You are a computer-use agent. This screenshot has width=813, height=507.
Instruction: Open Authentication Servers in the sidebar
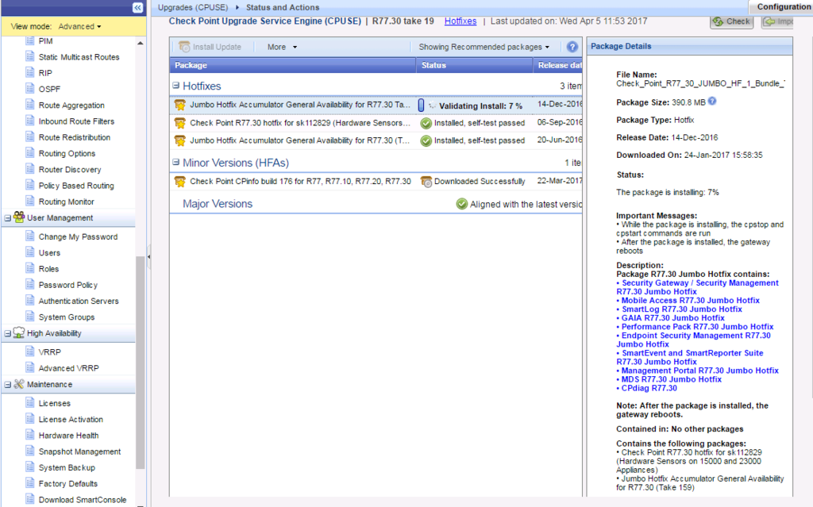pyautogui.click(x=79, y=301)
